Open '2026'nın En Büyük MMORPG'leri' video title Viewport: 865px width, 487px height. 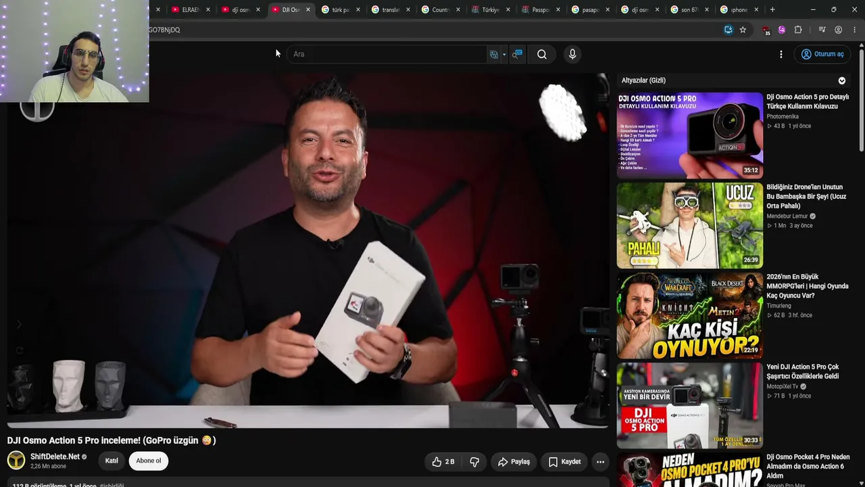pos(808,286)
